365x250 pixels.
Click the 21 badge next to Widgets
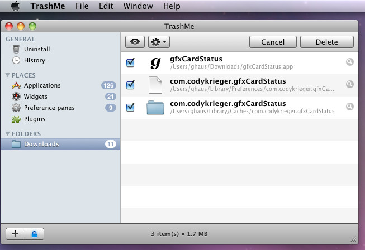110,97
